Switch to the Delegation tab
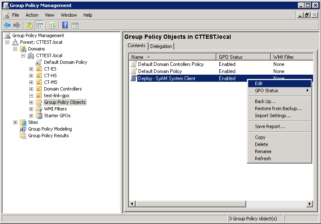 (x=161, y=46)
